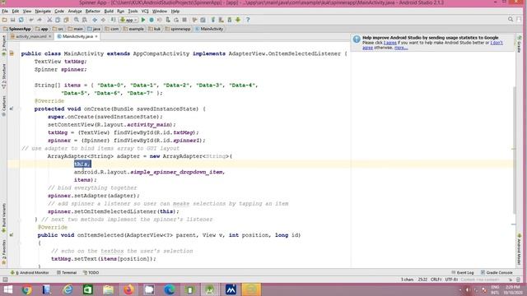This screenshot has width=527, height=296.
Task: Click the 'I agree' link in notification
Action: (389, 43)
